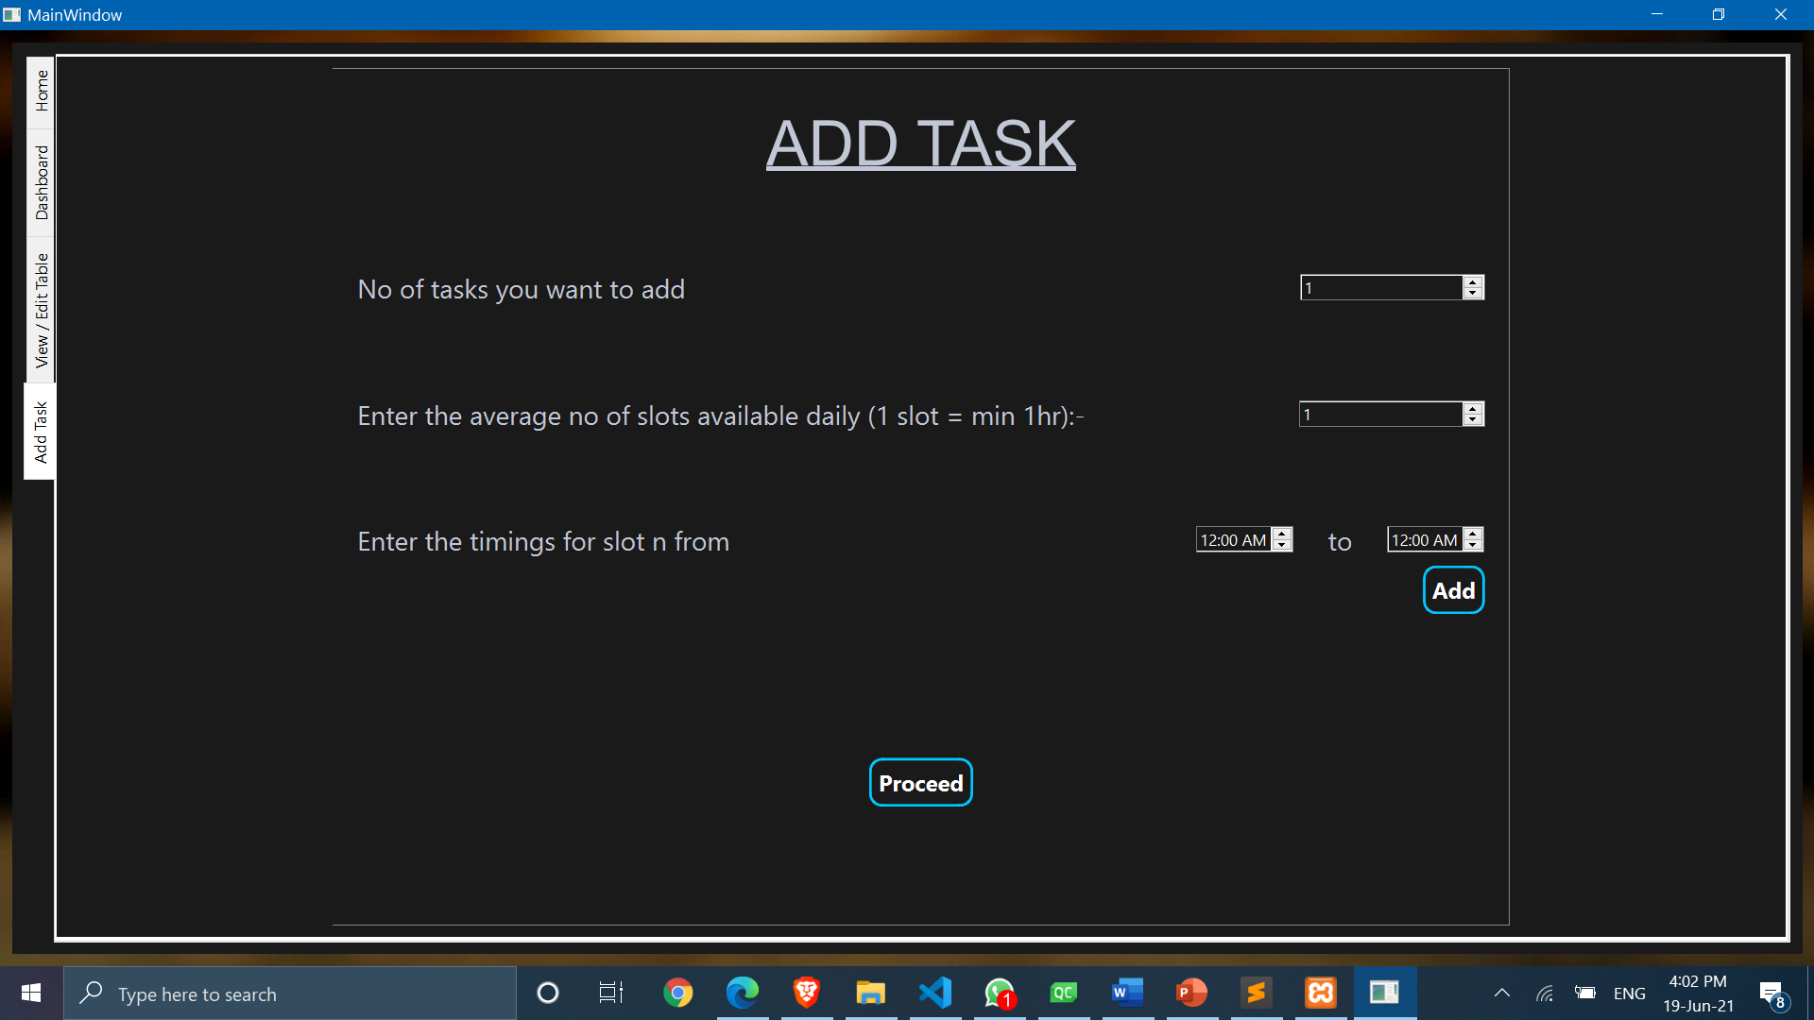
Task: Open Google Chrome from taskbar
Action: point(677,993)
